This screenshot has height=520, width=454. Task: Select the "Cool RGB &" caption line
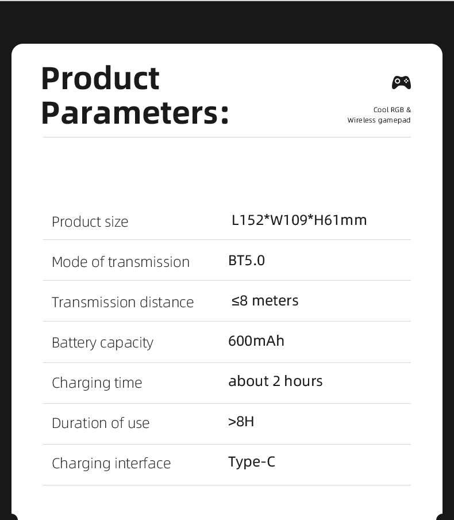(392, 110)
